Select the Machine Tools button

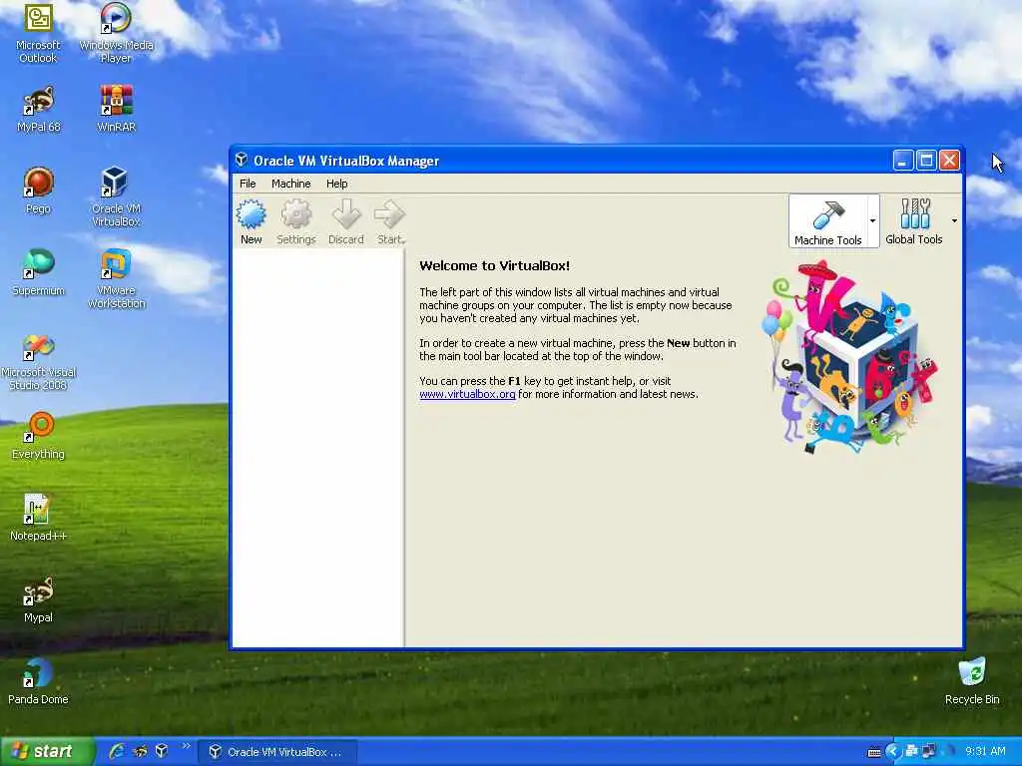tap(827, 221)
